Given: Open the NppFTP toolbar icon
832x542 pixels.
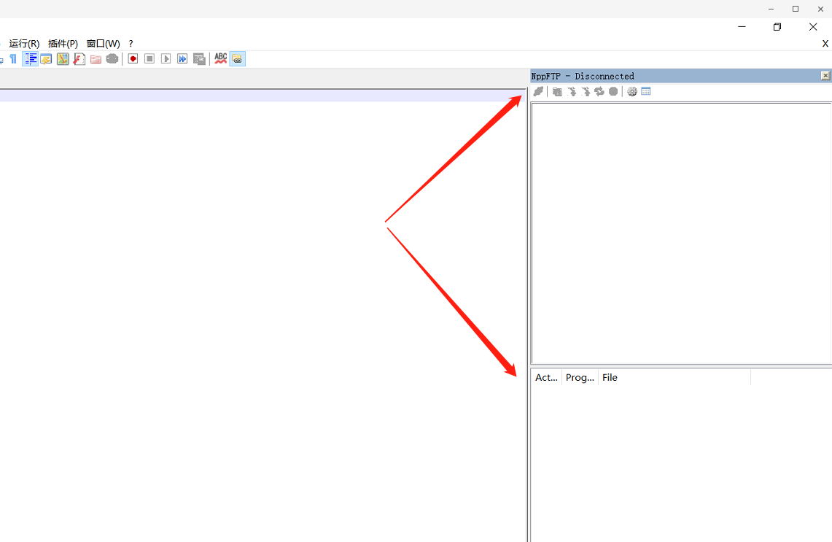Looking at the screenshot, I should tap(237, 58).
